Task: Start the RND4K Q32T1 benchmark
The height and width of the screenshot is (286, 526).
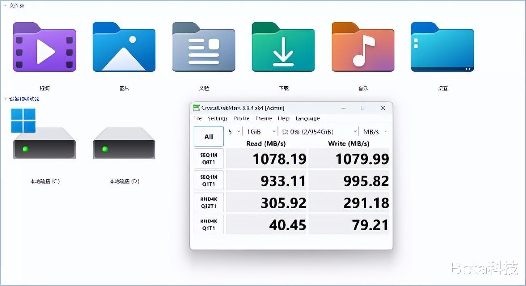Action: coord(208,202)
